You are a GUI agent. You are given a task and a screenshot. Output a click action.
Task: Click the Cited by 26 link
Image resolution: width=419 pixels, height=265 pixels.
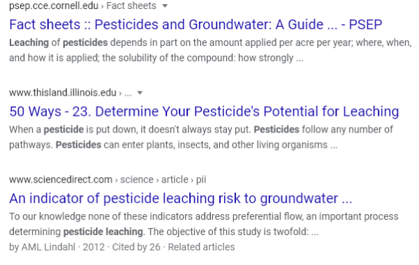click(136, 247)
